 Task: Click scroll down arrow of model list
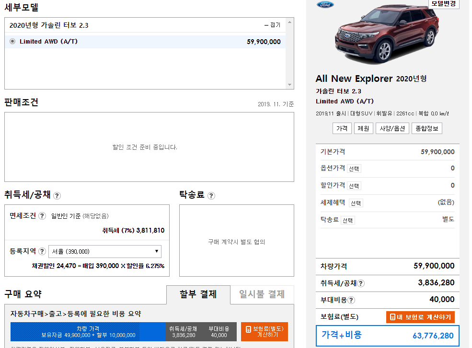(x=289, y=85)
